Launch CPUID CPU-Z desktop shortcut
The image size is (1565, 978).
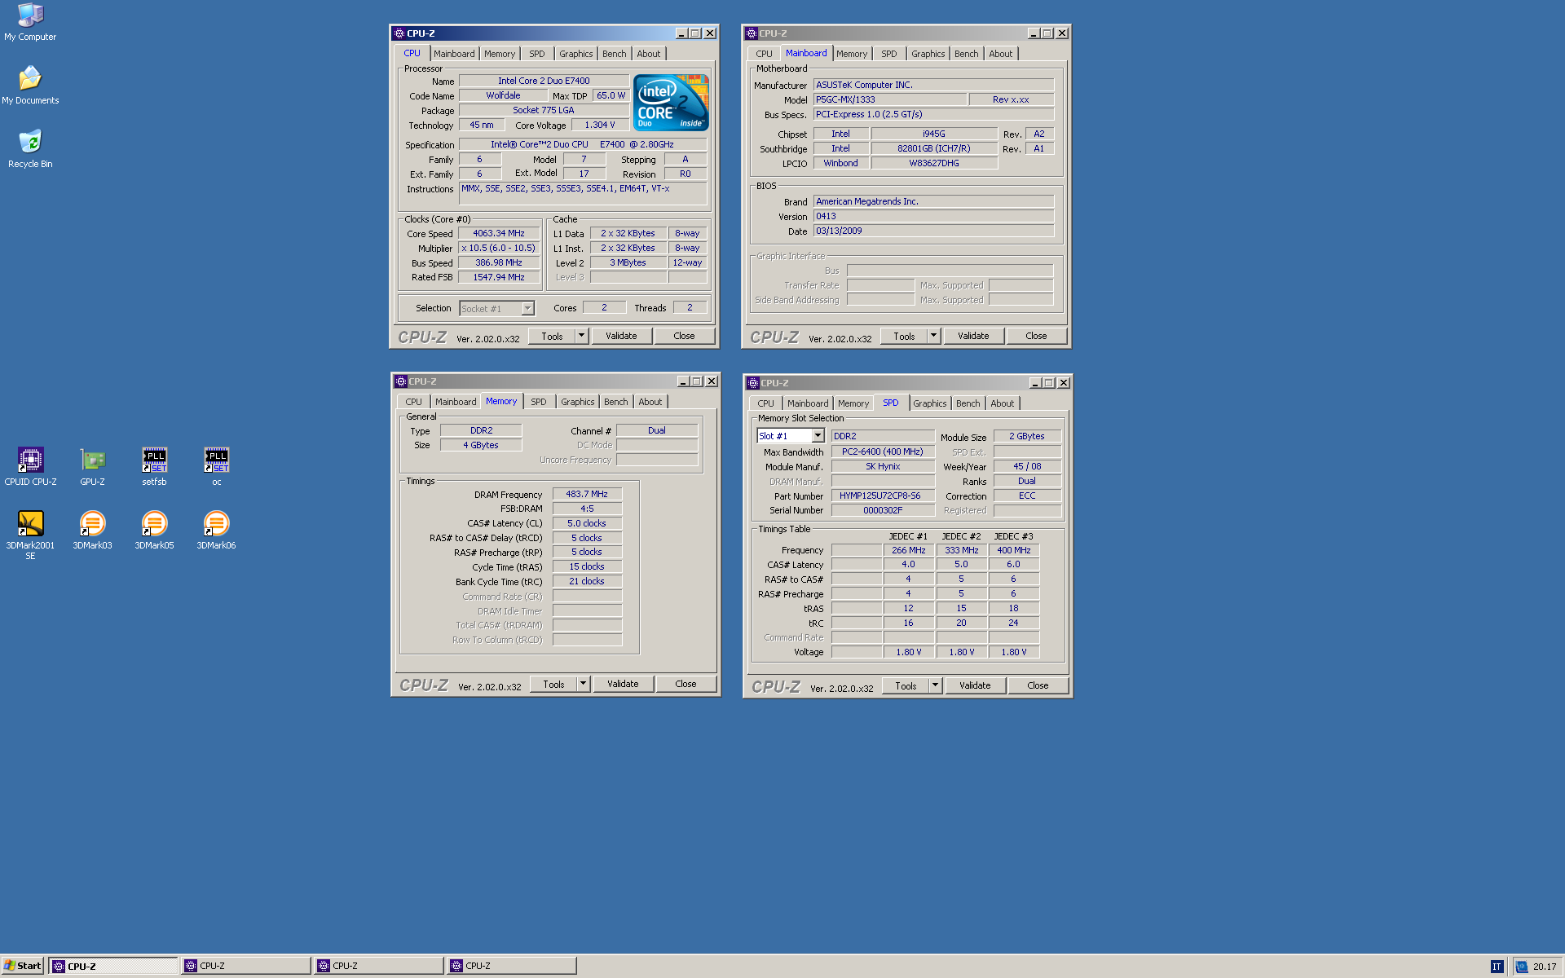(x=30, y=466)
